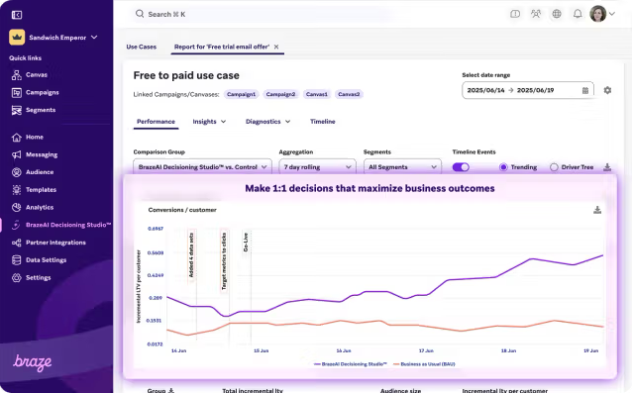Open the Segments quick link icon

[17, 110]
